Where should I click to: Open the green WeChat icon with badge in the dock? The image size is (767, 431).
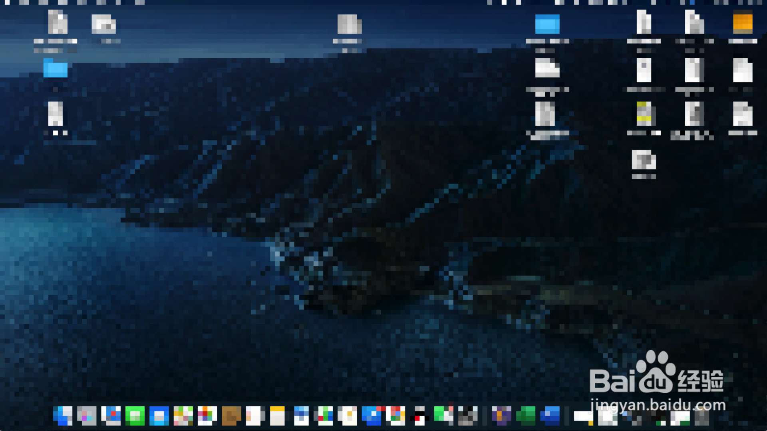(443, 416)
